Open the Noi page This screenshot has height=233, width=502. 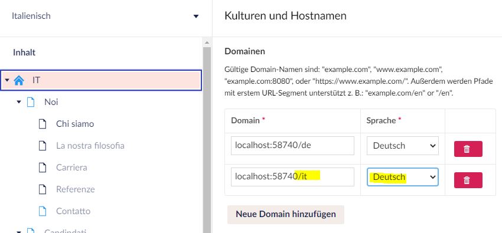[51, 102]
